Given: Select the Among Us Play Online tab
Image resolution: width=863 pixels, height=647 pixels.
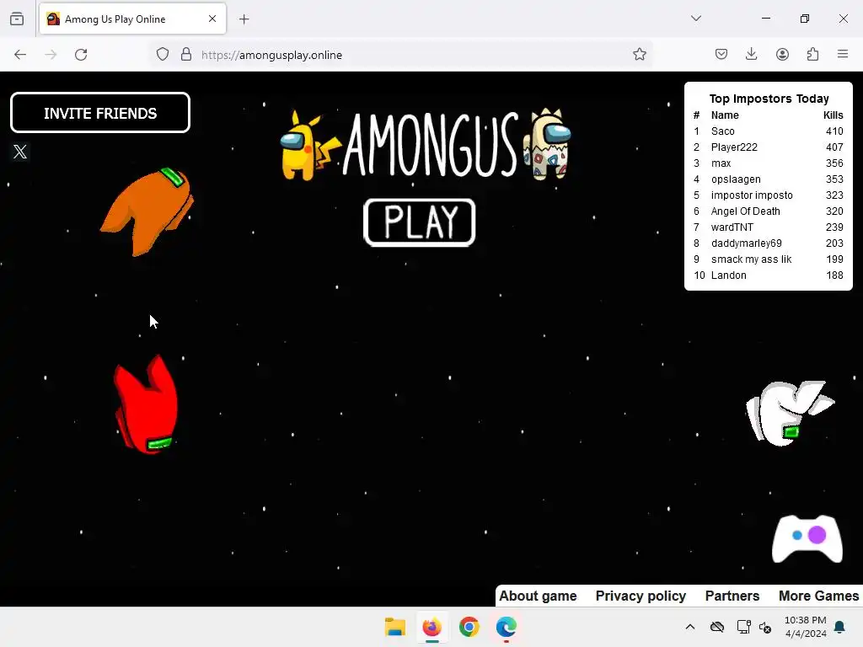Looking at the screenshot, I should click(x=132, y=19).
